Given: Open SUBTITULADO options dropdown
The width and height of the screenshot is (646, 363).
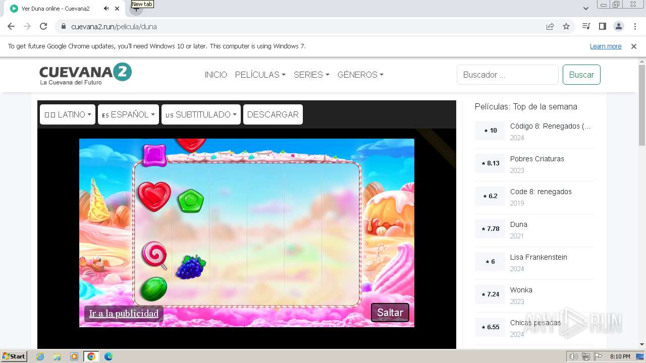Looking at the screenshot, I should click(201, 114).
